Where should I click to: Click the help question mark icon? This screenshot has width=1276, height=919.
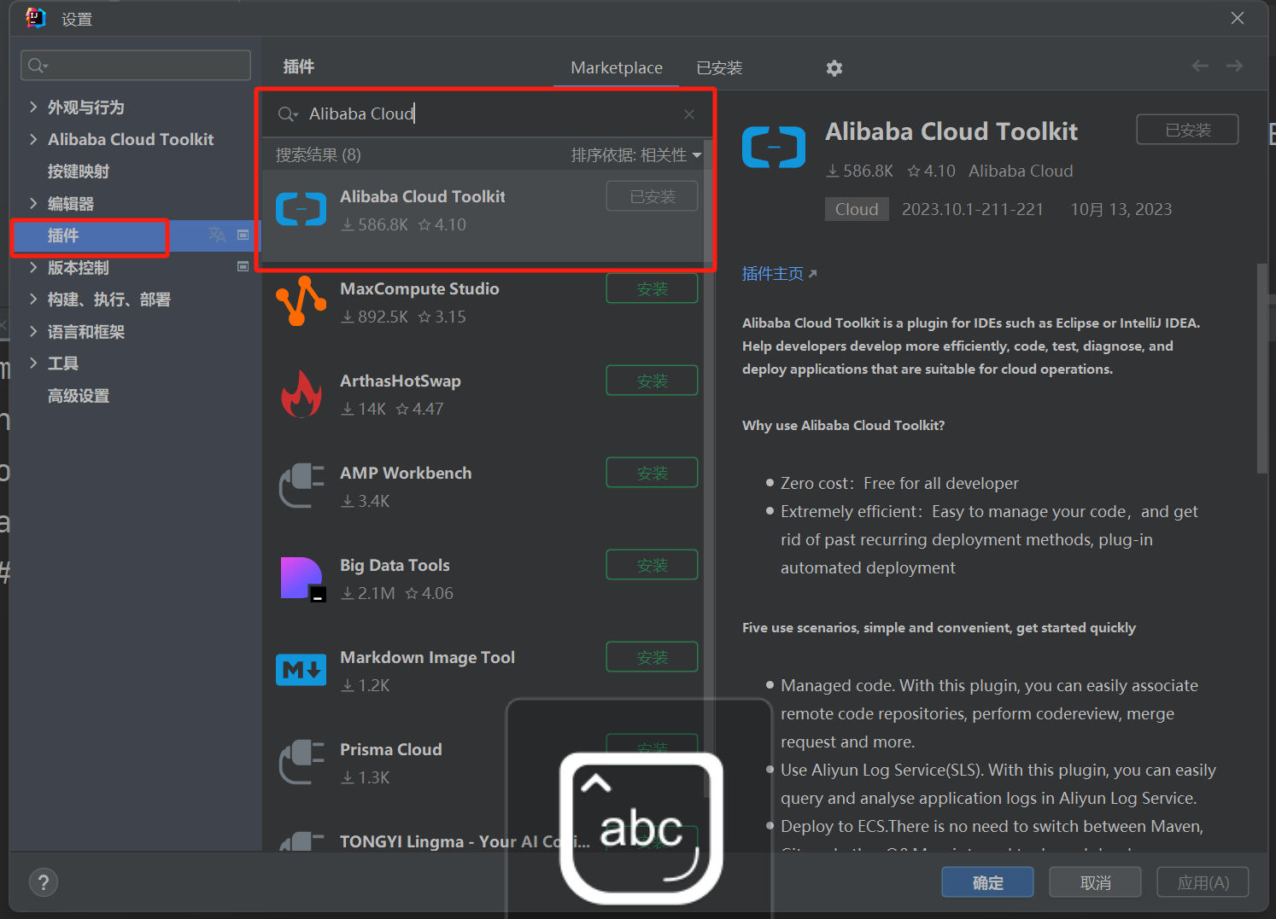(44, 881)
